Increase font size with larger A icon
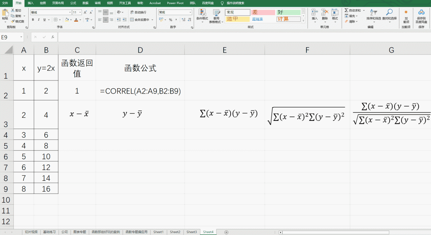431x235 pixels. point(86,12)
